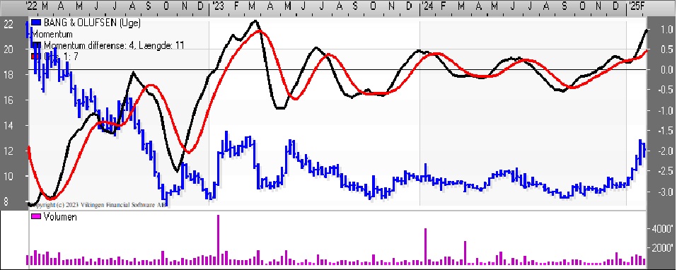The width and height of the screenshot is (677, 270).
Task: Click the '23 year marker on timeline
Action: tap(218, 6)
